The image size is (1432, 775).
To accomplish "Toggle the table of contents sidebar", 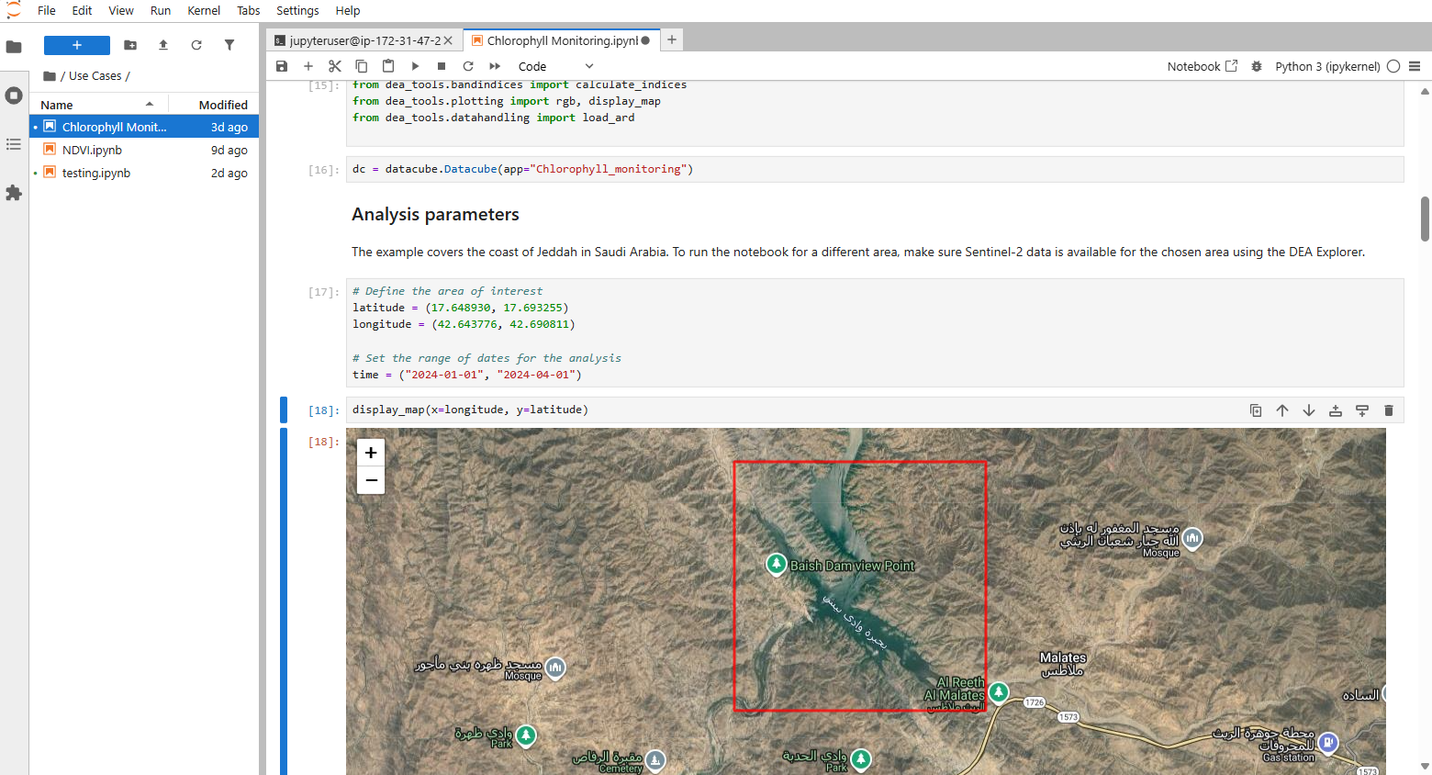I will coord(14,144).
